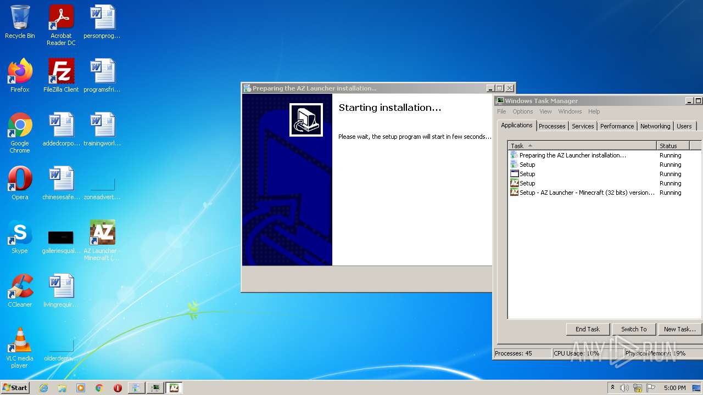The height and width of the screenshot is (395, 703).
Task: Select the personprog Word document icon
Action: [102, 22]
